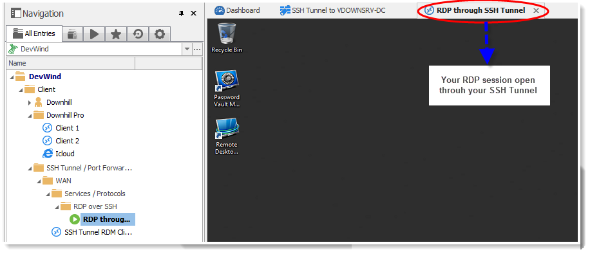Select the DevWind root label
This screenshot has width=590, height=254.
(x=45, y=77)
